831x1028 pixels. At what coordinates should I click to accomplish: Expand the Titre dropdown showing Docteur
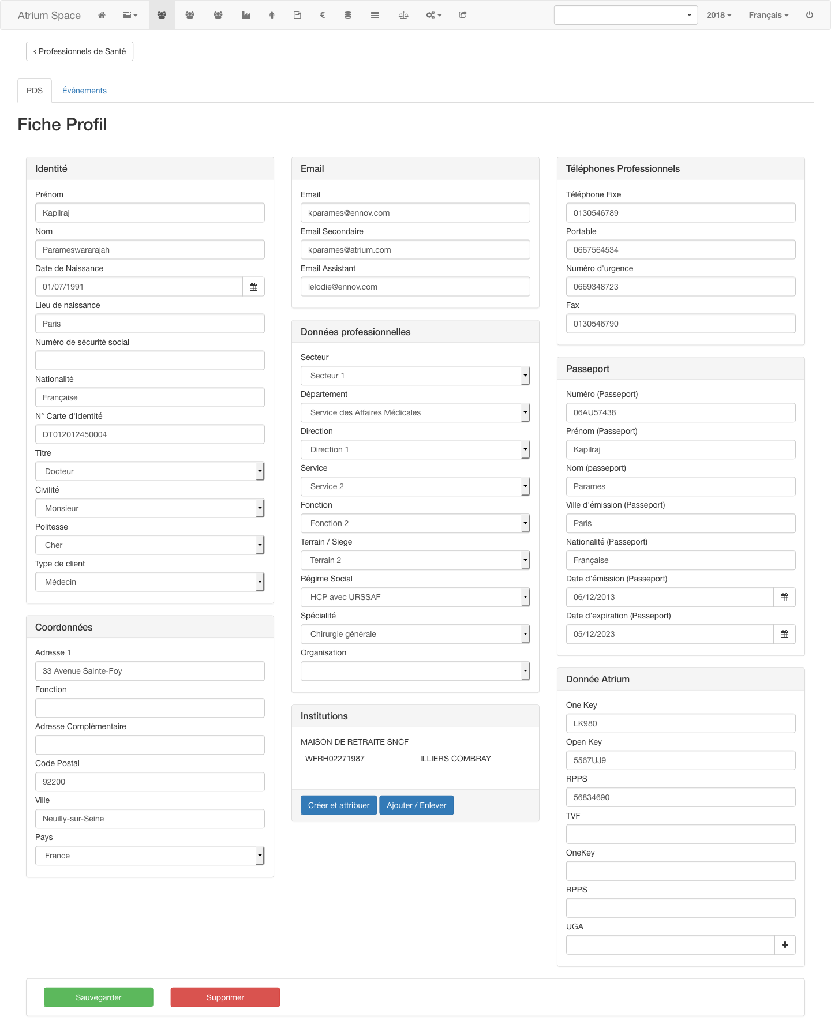click(x=149, y=471)
